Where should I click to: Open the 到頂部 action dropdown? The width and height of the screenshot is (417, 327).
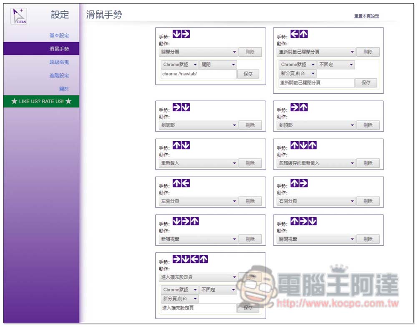pyautogui.click(x=316, y=125)
